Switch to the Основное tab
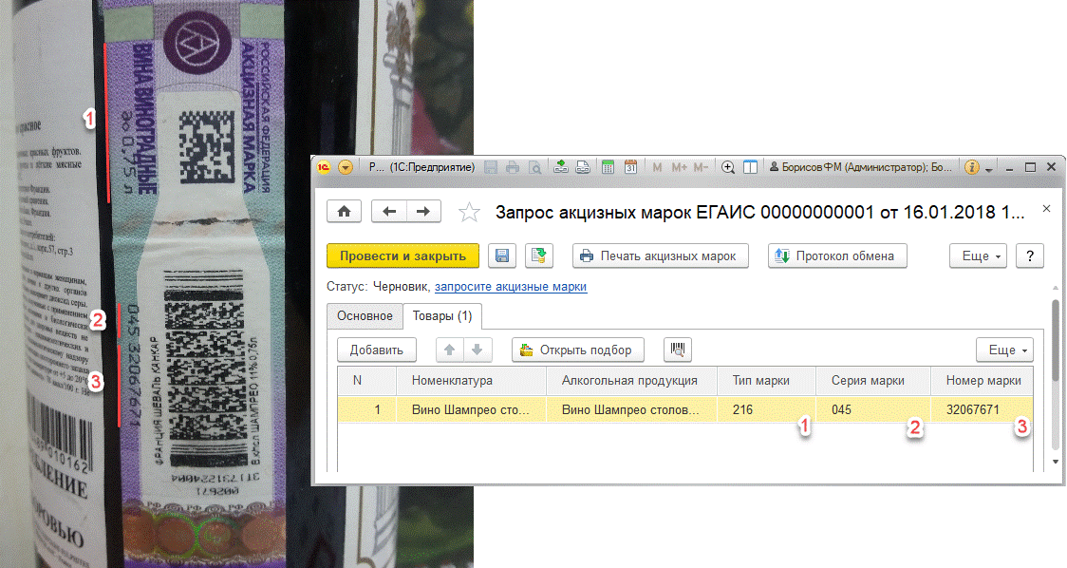The image size is (1067, 568). pos(365,316)
